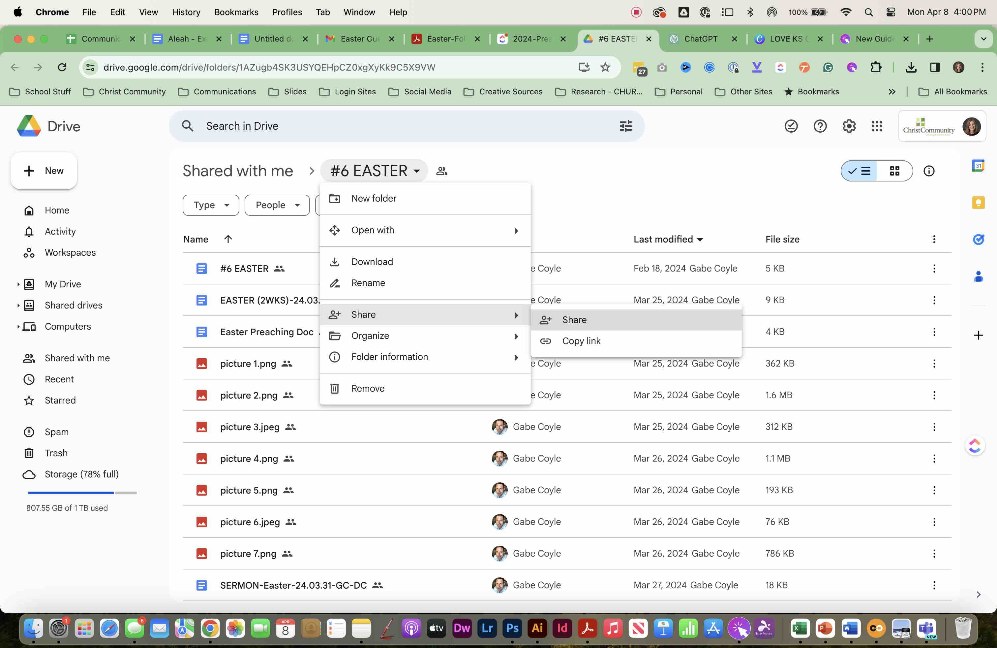This screenshot has height=648, width=997.
Task: Open macOS Control Center toggle
Action: pyautogui.click(x=891, y=12)
